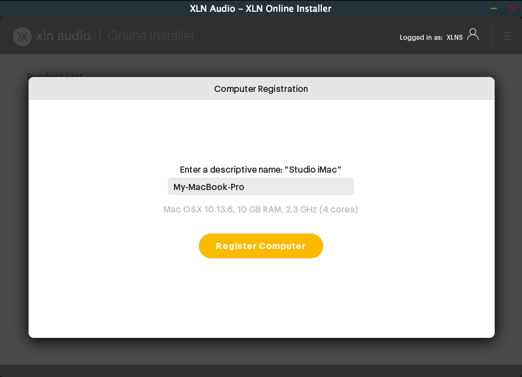The image size is (522, 377).
Task: Click the minimize dash in the title bar
Action: (493, 9)
